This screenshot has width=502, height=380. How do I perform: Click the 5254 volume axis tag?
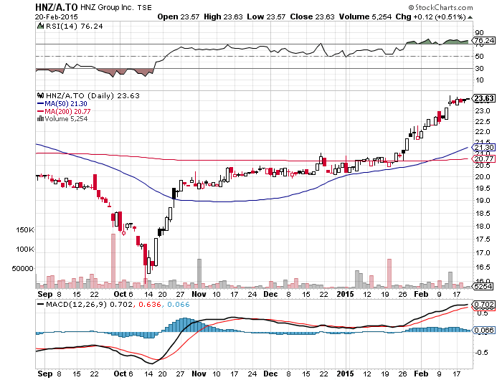483,286
